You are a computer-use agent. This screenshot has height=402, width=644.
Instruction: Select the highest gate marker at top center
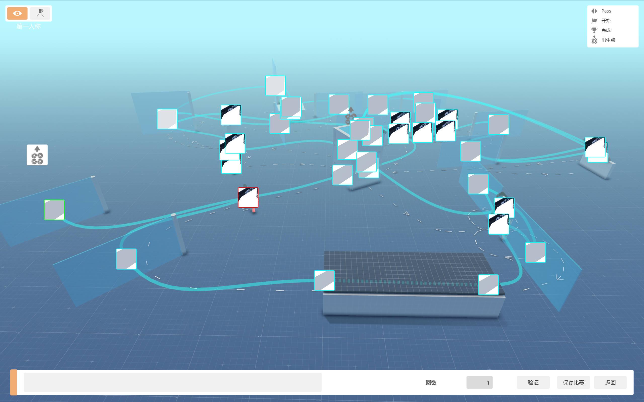click(x=275, y=86)
